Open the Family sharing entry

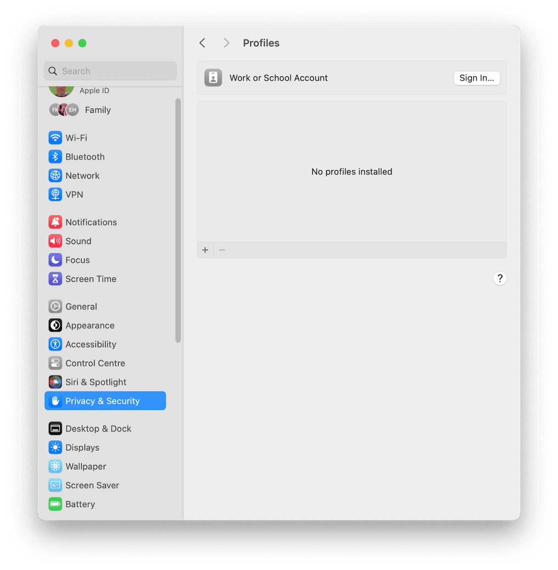[x=98, y=110]
